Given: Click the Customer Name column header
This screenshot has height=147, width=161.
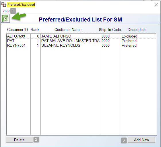Looking at the screenshot, I should (x=68, y=30).
